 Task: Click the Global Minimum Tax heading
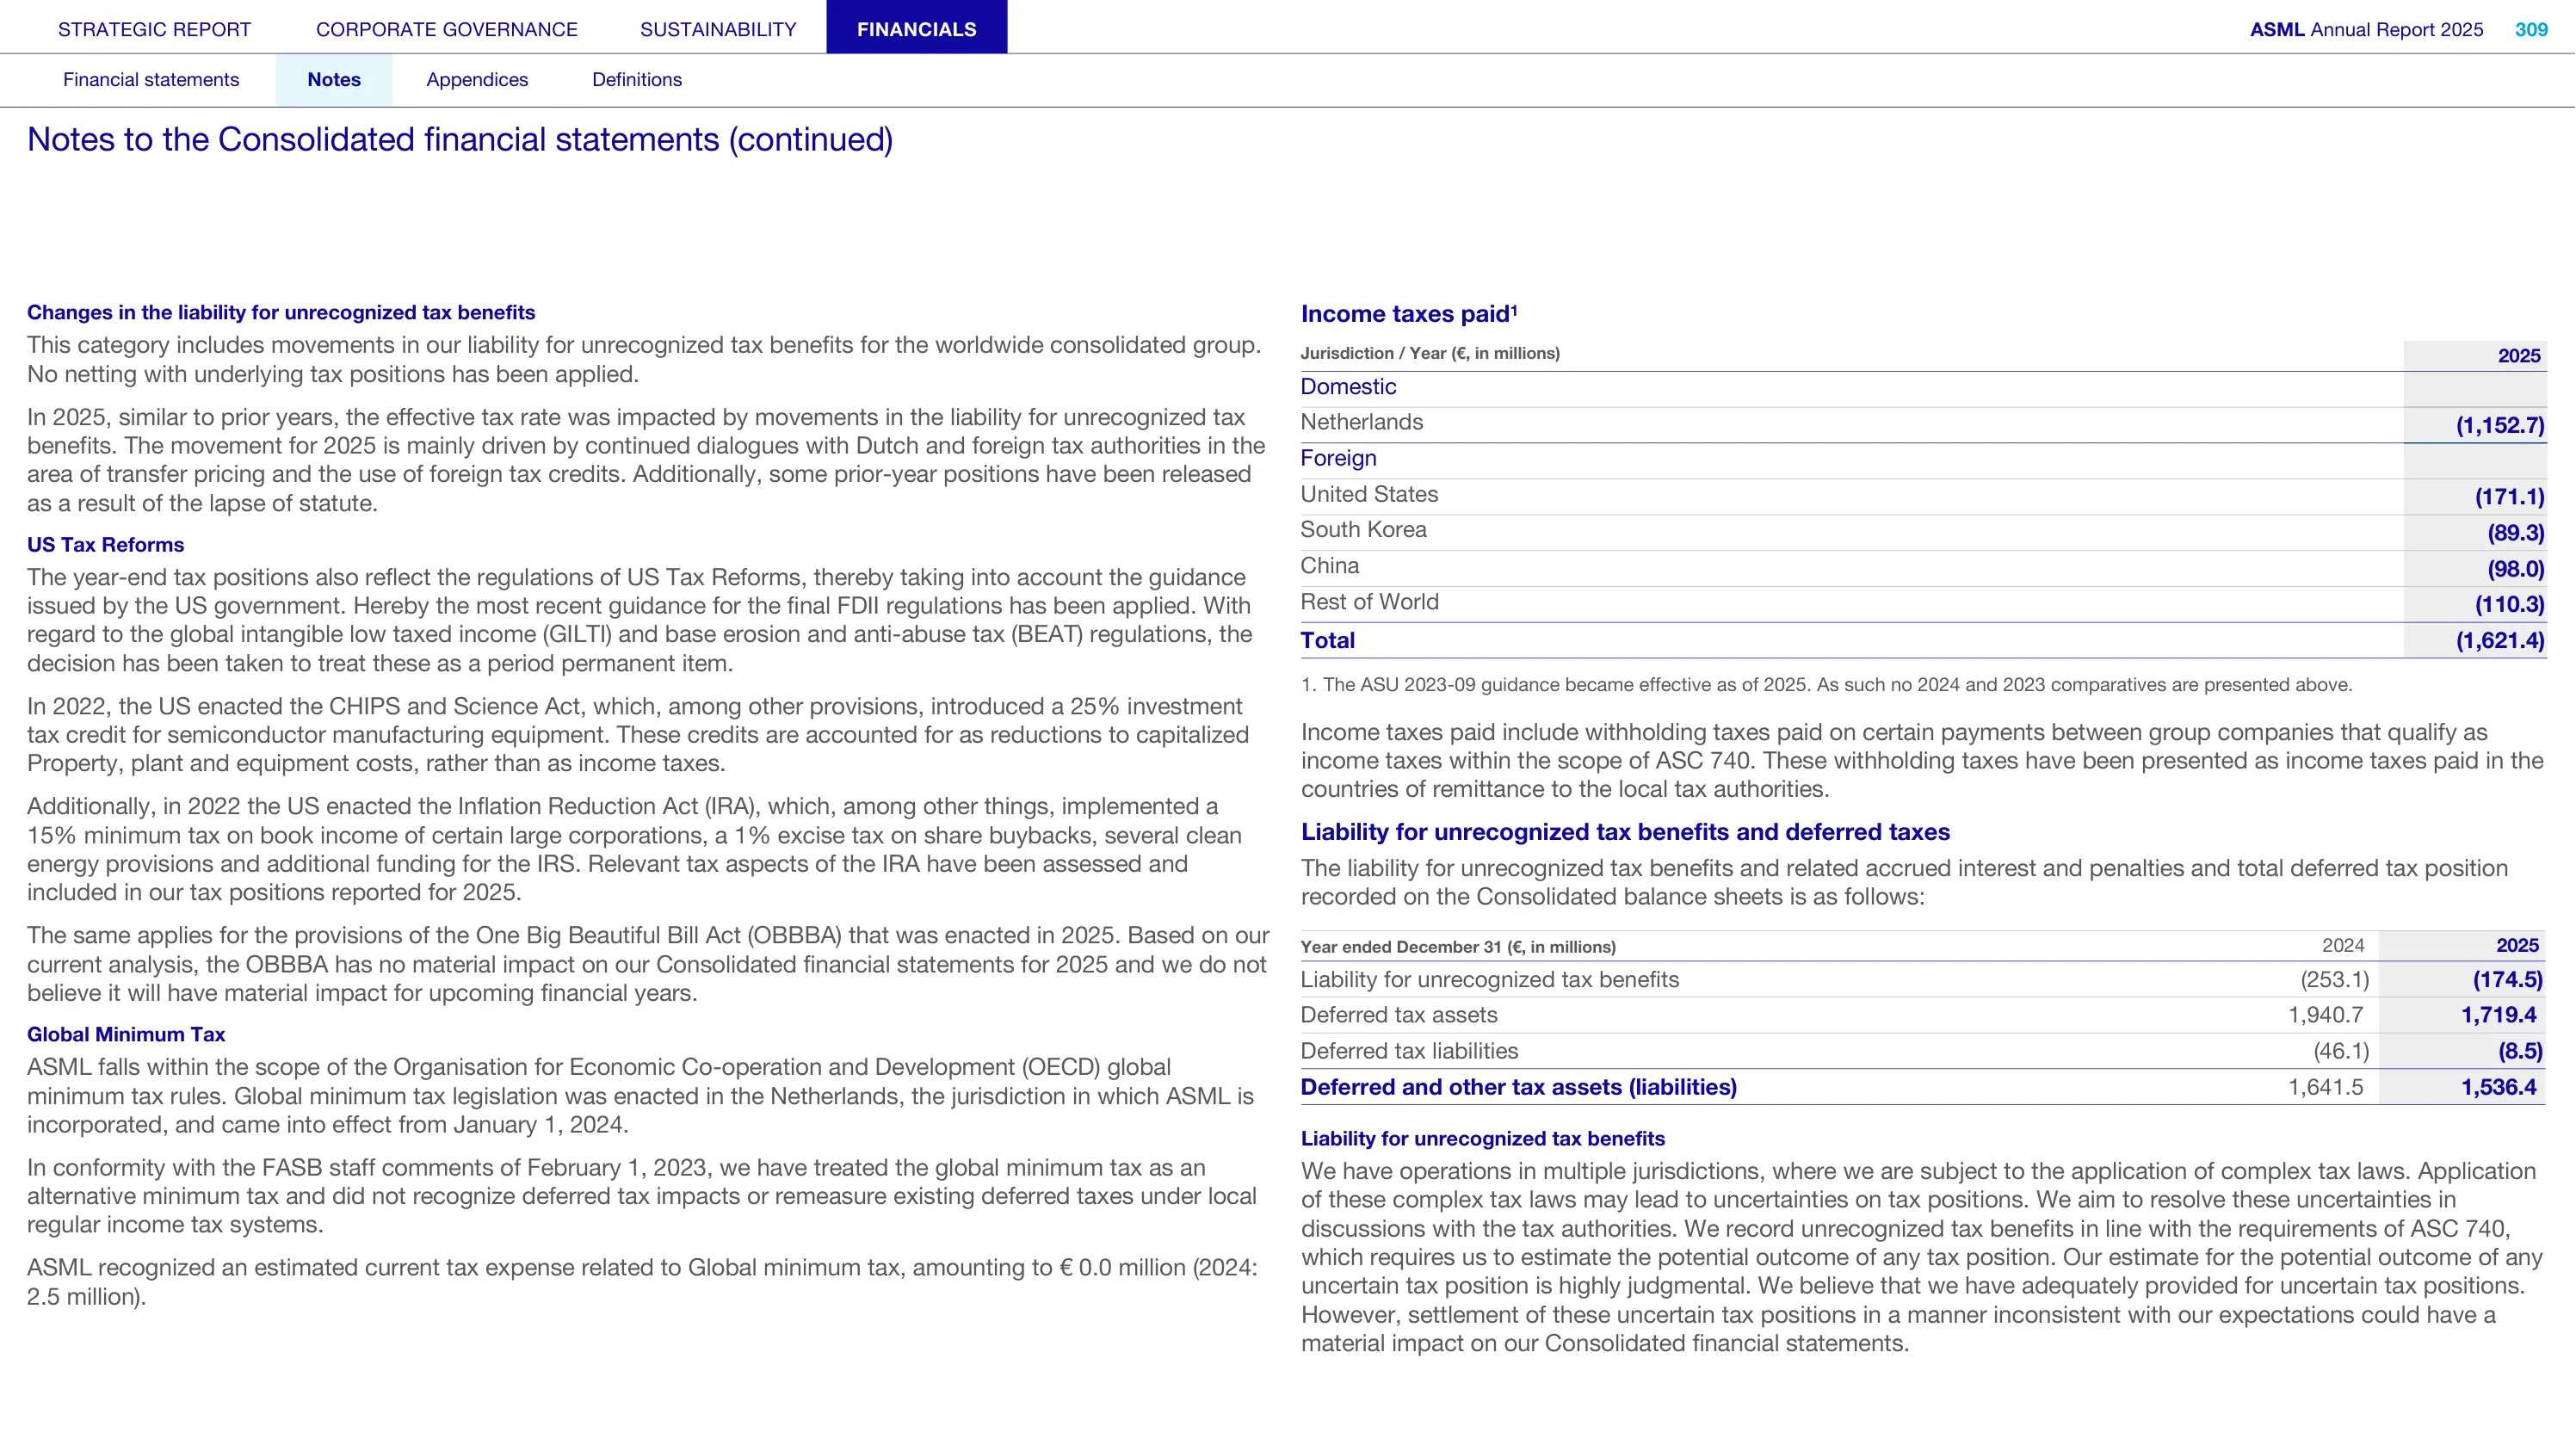click(x=126, y=1035)
